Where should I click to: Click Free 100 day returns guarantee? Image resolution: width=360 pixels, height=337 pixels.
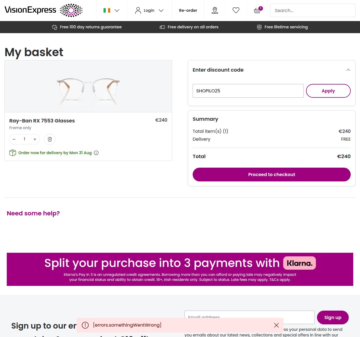click(x=87, y=27)
